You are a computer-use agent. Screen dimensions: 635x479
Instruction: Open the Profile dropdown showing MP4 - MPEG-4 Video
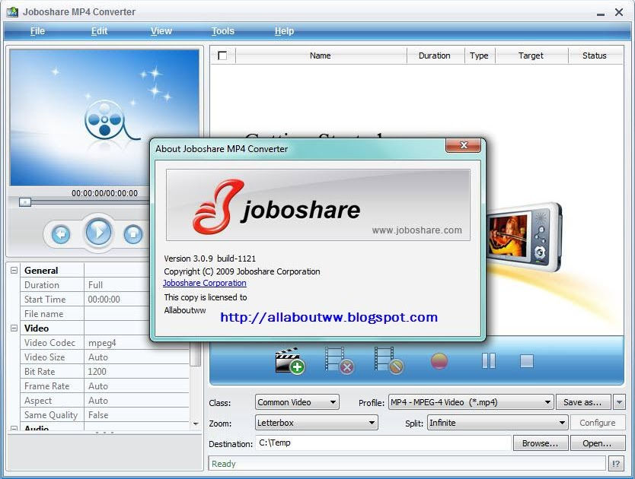[x=471, y=402]
